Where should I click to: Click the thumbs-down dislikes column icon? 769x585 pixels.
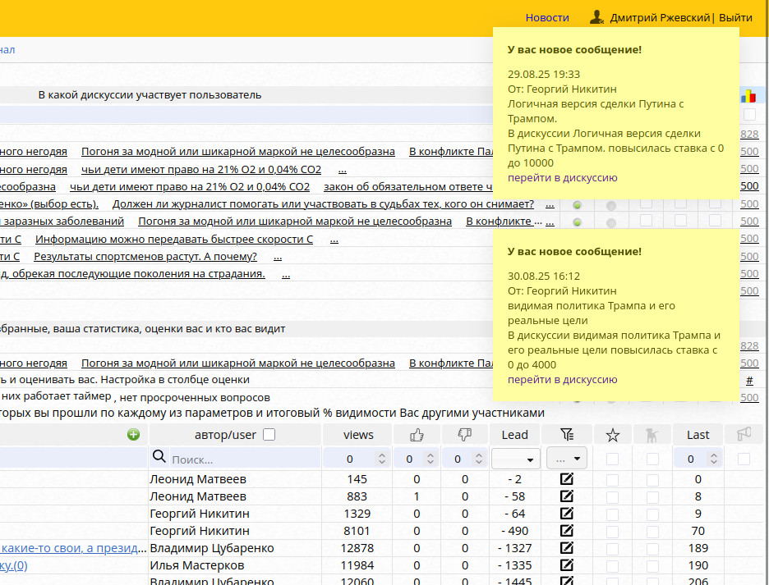[x=464, y=435]
